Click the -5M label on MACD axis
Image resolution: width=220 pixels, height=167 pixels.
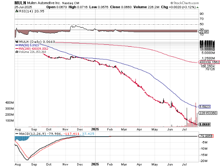coord(205,143)
